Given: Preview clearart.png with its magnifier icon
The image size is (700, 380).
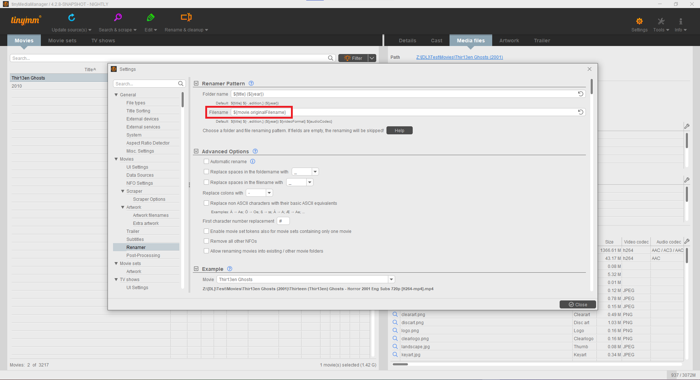Looking at the screenshot, I should tap(395, 314).
